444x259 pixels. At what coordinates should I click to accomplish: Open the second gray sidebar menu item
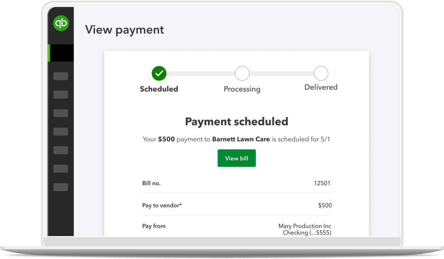61,95
